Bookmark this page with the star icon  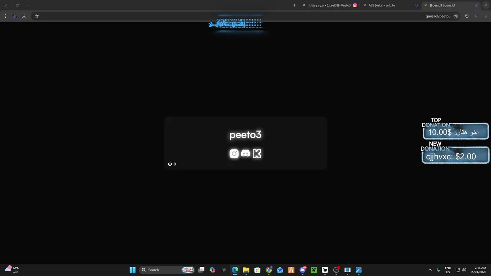coord(37,16)
